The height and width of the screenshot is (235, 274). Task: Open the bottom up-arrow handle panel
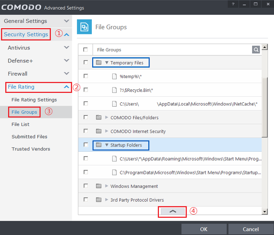pyautogui.click(x=173, y=212)
